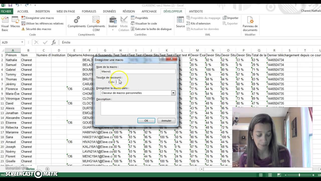The width and height of the screenshot is (321, 181).
Task: Open the XML Source pane
Action: point(180,22)
